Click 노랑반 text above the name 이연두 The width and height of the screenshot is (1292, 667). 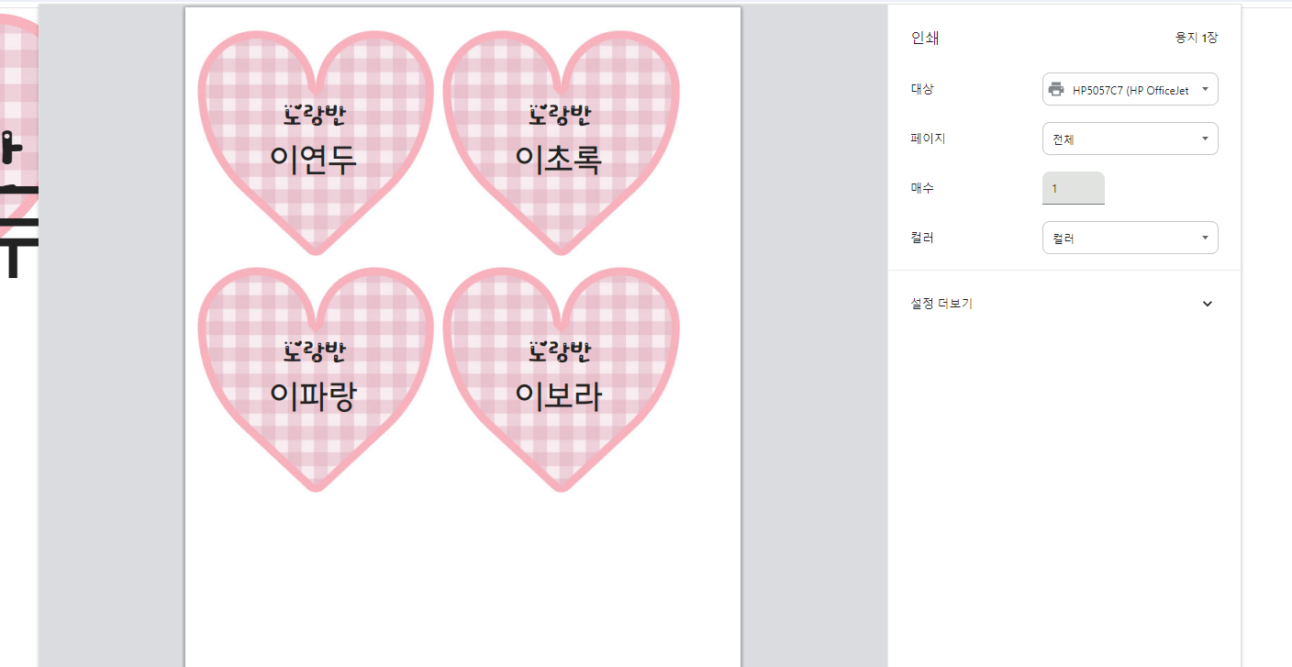pos(314,115)
